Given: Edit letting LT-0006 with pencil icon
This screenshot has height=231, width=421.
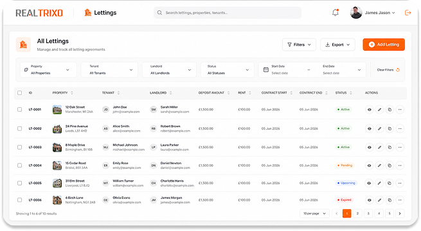Looking at the screenshot, I should pyautogui.click(x=379, y=200).
